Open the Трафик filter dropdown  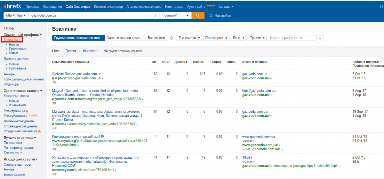click(257, 38)
